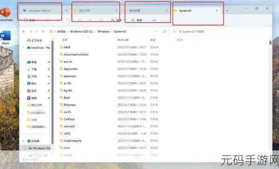
Task: Open Pictures (图片) quick access item
Action: (x=32, y=84)
